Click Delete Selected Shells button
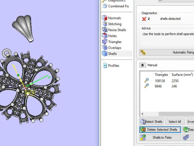Image resolution: width=194 pixels, height=146 pixels. pyautogui.click(x=160, y=130)
